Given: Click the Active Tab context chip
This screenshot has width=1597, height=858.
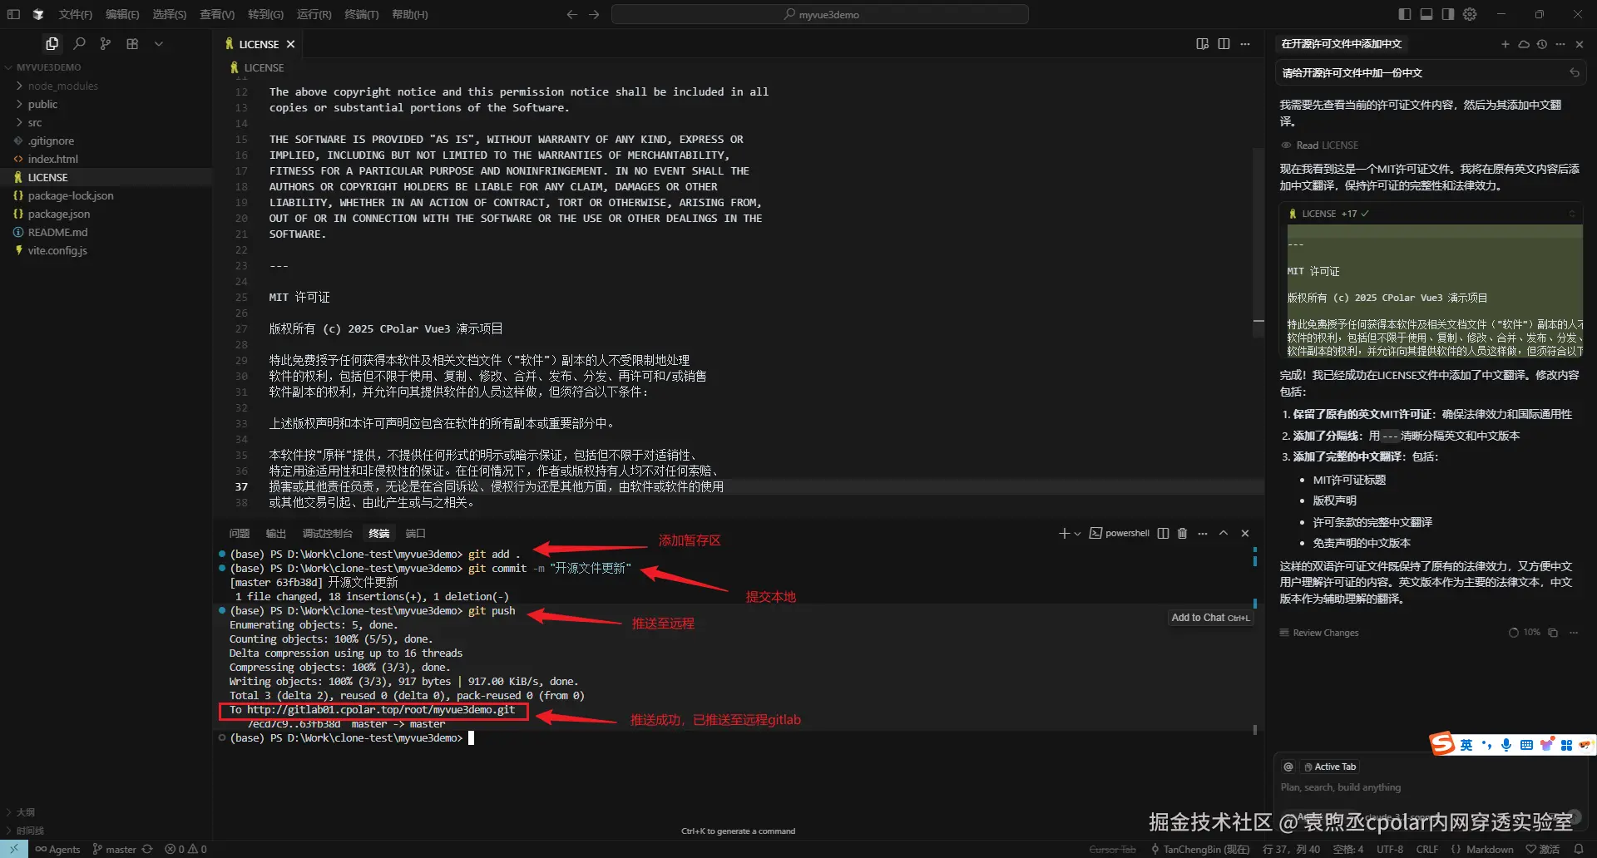Looking at the screenshot, I should click(1330, 767).
